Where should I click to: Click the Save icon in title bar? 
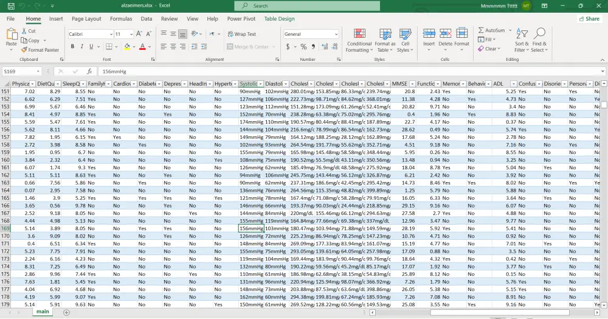tap(11, 6)
